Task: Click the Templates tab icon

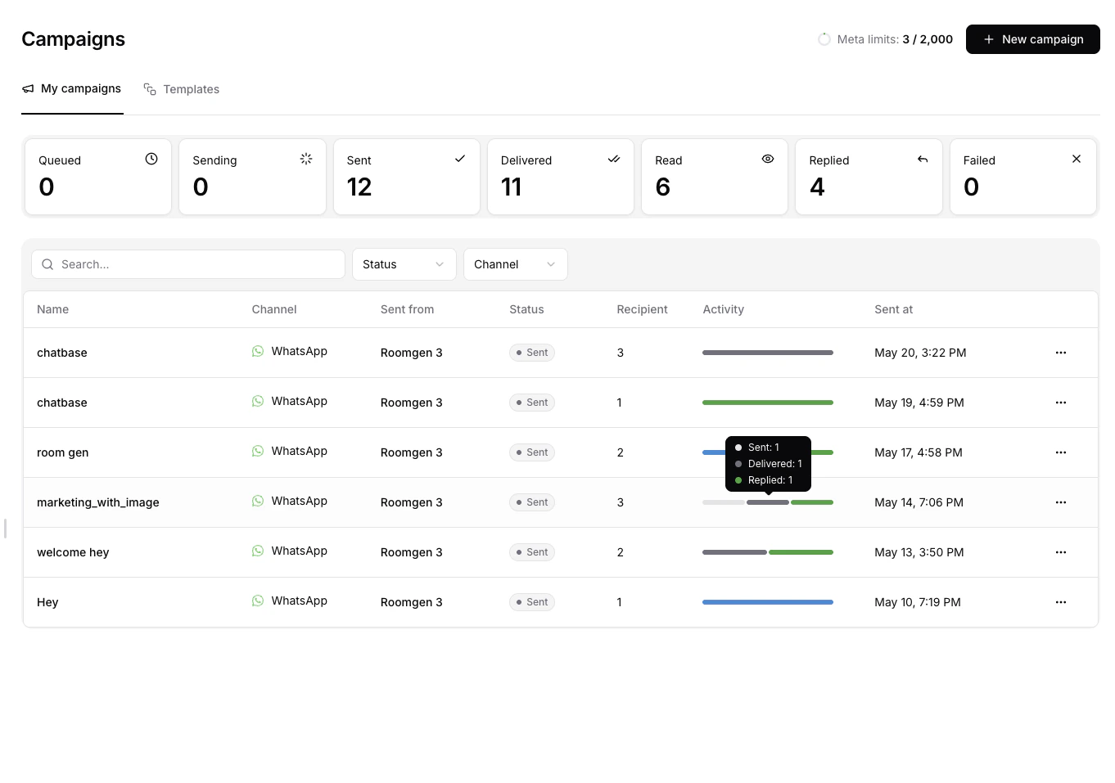Action: point(150,89)
